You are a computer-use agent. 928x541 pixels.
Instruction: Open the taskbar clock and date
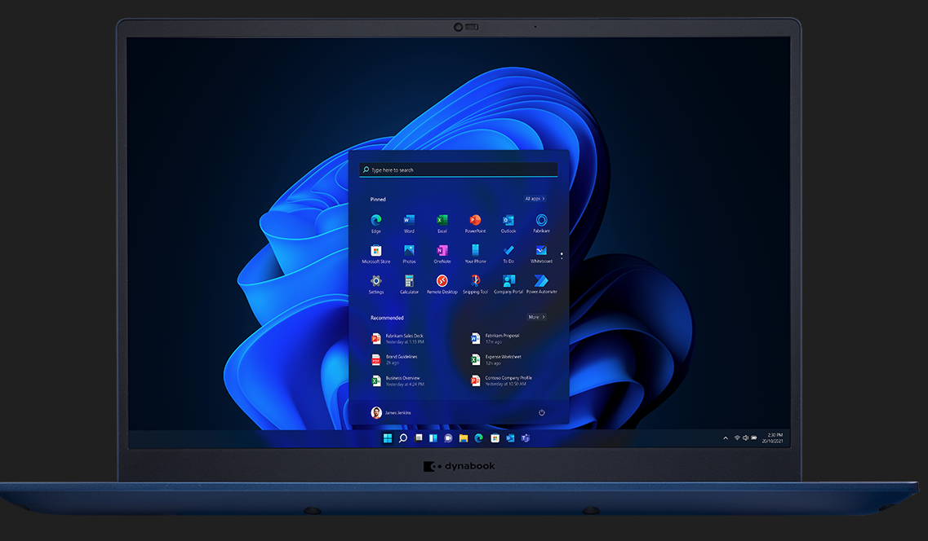[x=773, y=438]
